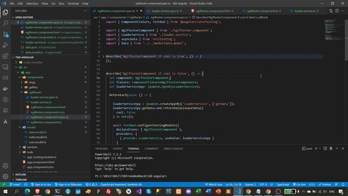Open the Extensions view
Viewport: 348px width, 196px height.
pyautogui.click(x=5, y=56)
